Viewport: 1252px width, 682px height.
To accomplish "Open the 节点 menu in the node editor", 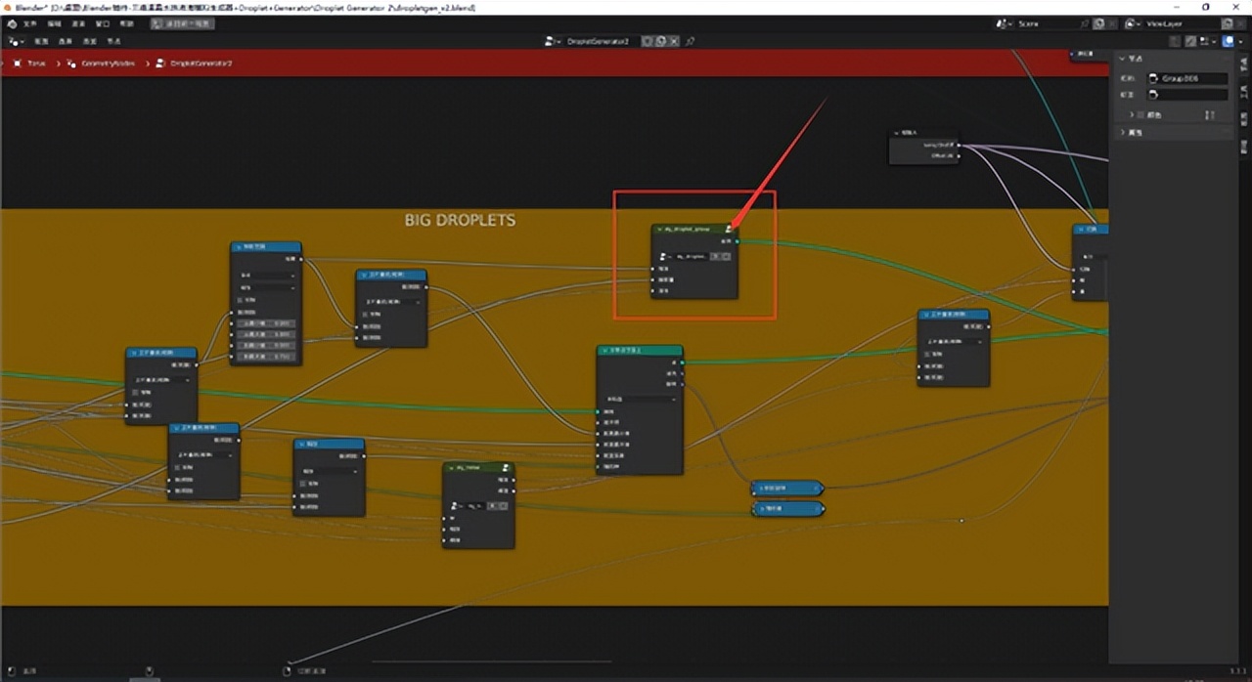I will click(112, 41).
